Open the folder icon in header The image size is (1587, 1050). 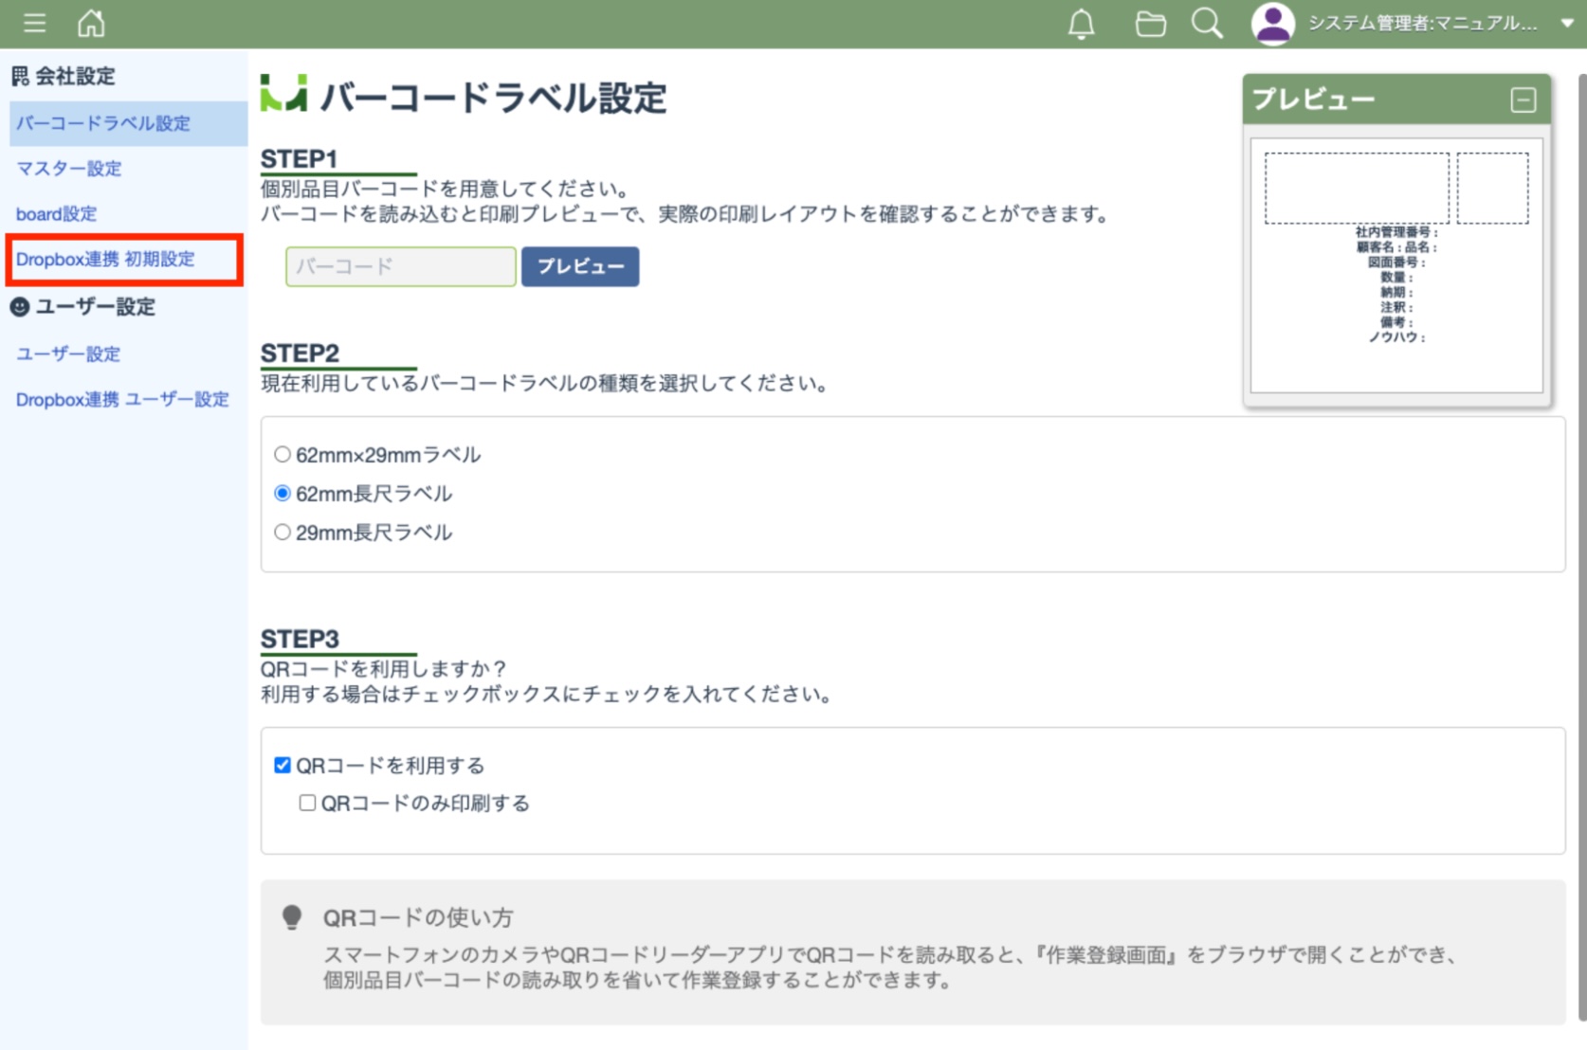(1150, 24)
